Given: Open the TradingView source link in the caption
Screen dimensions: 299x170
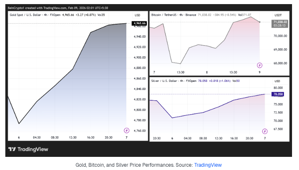Looking at the screenshot, I should 208,165.
